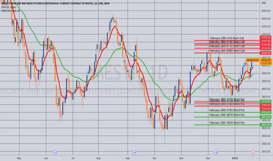Click the 3850.00 price axis label

coord(266,89)
